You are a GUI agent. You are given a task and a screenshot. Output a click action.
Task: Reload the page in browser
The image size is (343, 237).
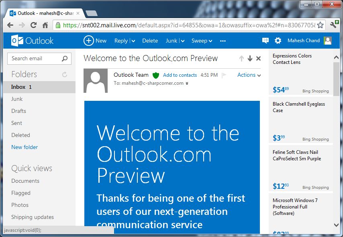pyautogui.click(x=33, y=25)
